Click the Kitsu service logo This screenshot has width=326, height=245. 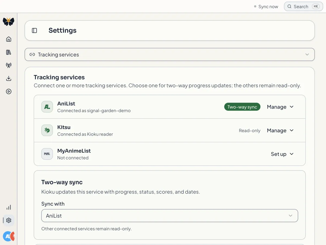[47, 130]
